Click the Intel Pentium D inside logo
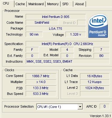Image resolution: width=112 pixels, height=118 pixels. point(98,26)
